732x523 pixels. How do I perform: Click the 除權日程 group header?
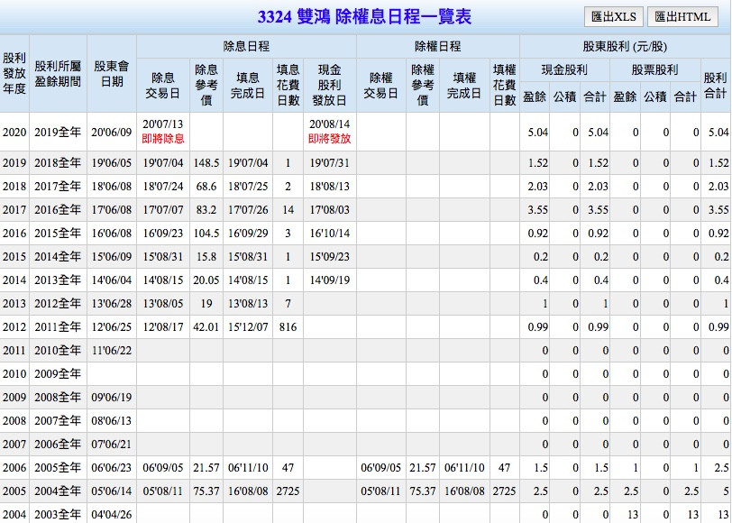coord(437,46)
